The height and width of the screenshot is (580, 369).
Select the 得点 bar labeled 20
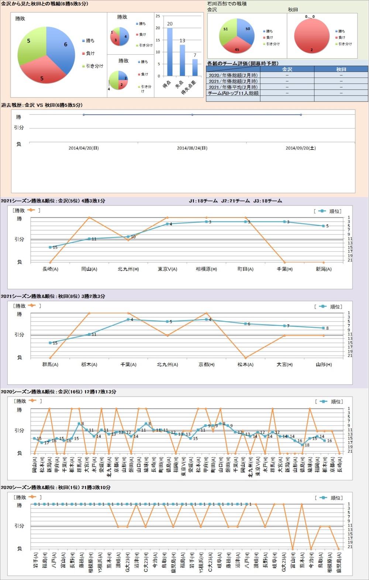(x=170, y=52)
